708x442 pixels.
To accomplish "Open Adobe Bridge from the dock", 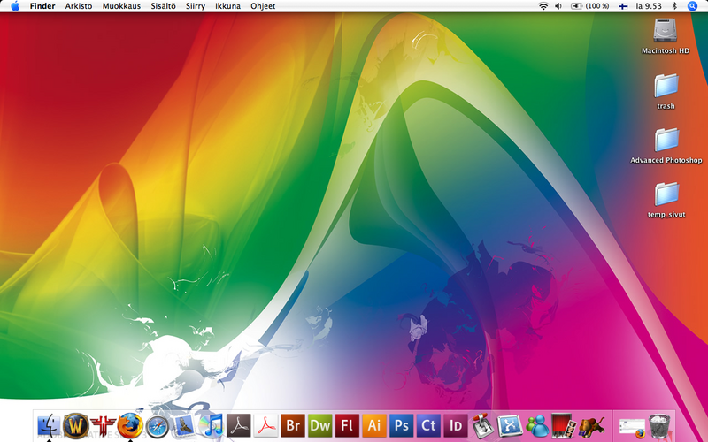I will pyautogui.click(x=293, y=425).
